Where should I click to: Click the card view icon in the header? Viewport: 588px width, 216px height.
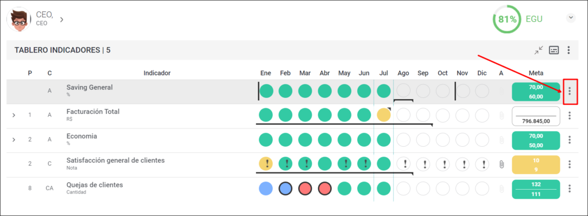(554, 50)
